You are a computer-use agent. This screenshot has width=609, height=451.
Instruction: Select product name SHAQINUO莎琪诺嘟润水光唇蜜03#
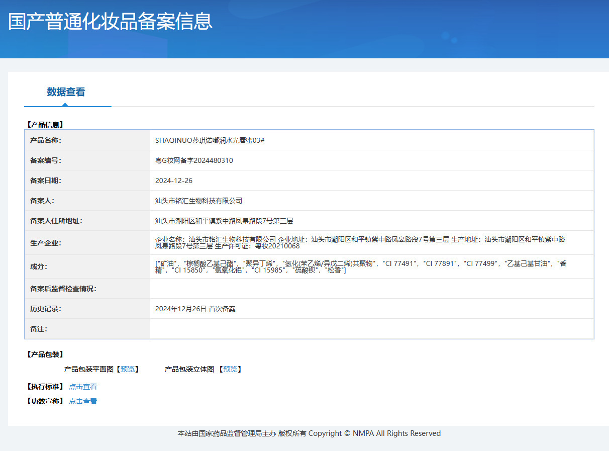210,140
